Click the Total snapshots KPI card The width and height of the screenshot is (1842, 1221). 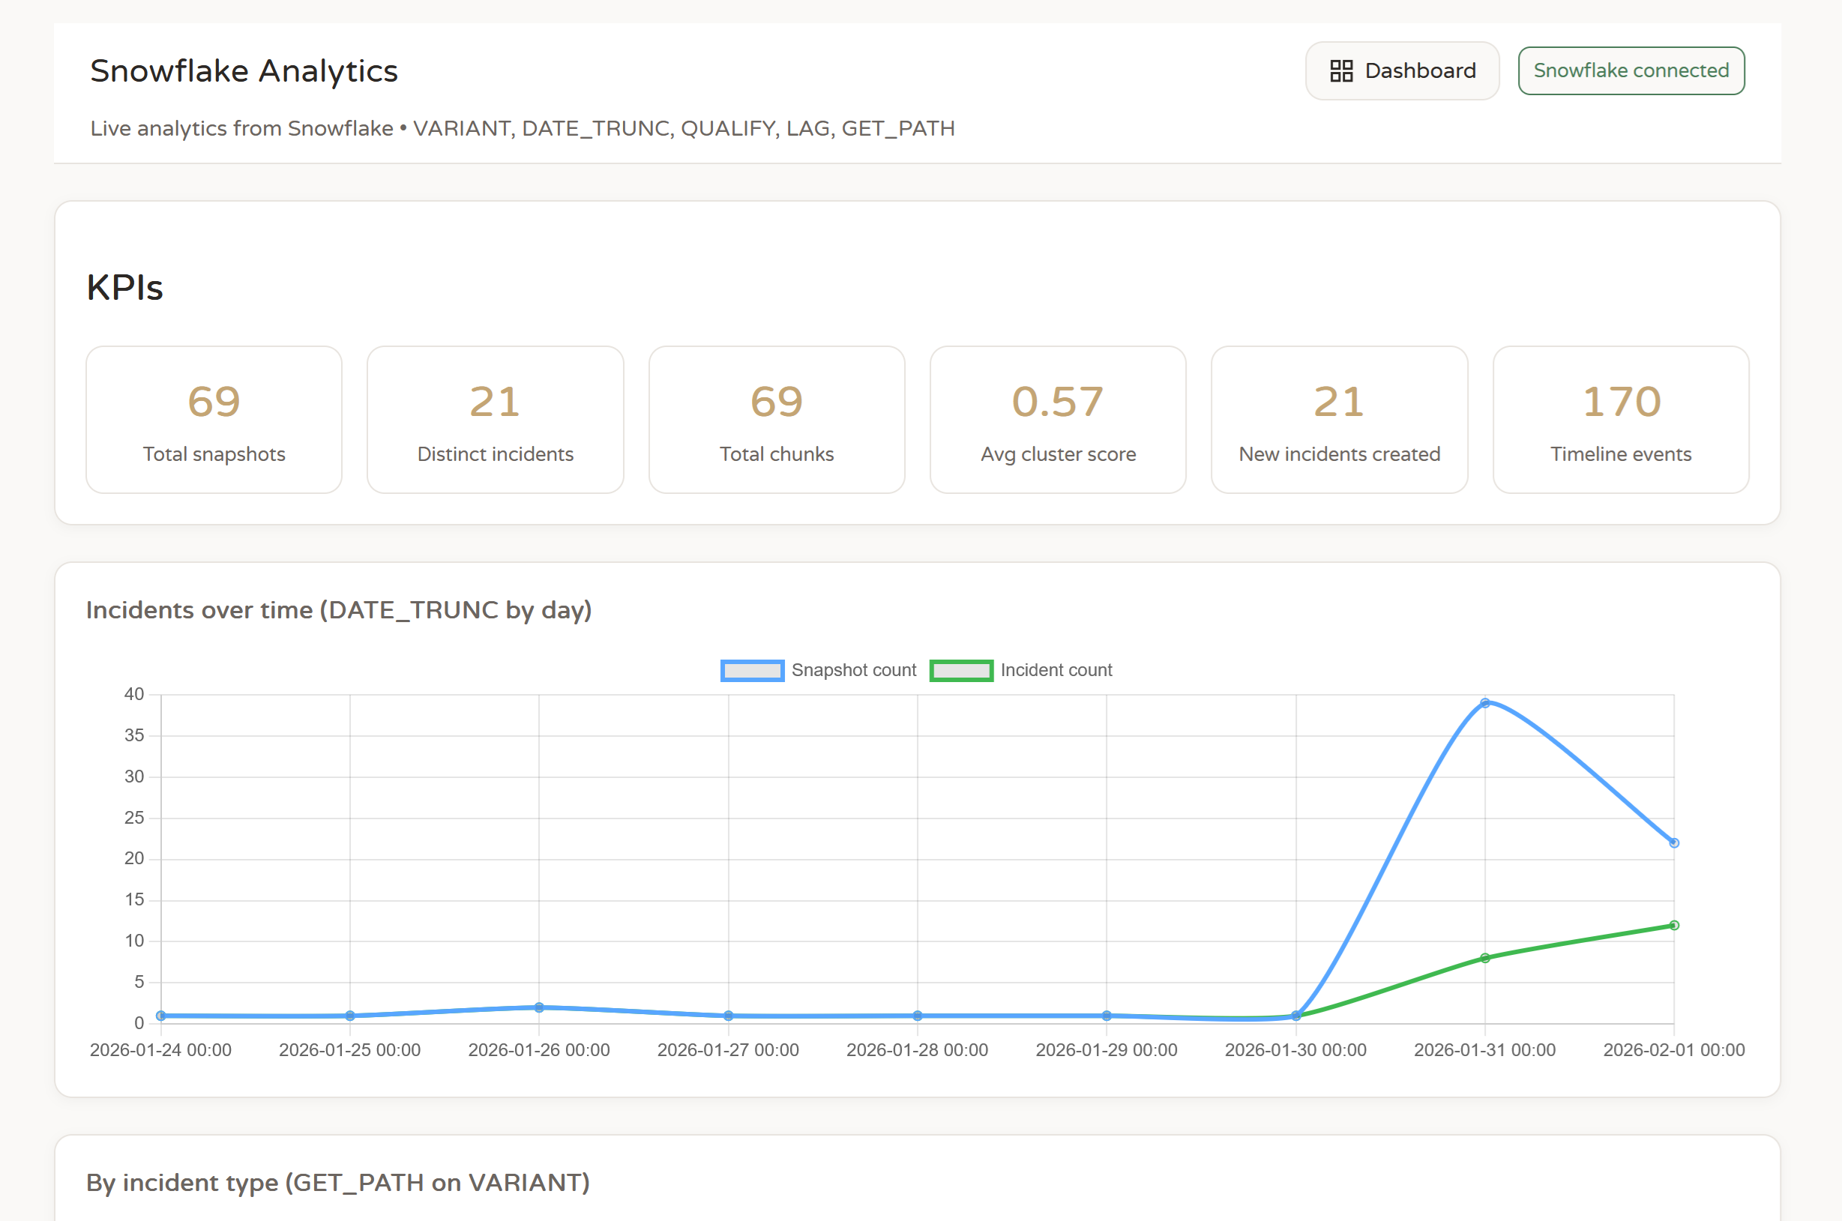pos(214,420)
